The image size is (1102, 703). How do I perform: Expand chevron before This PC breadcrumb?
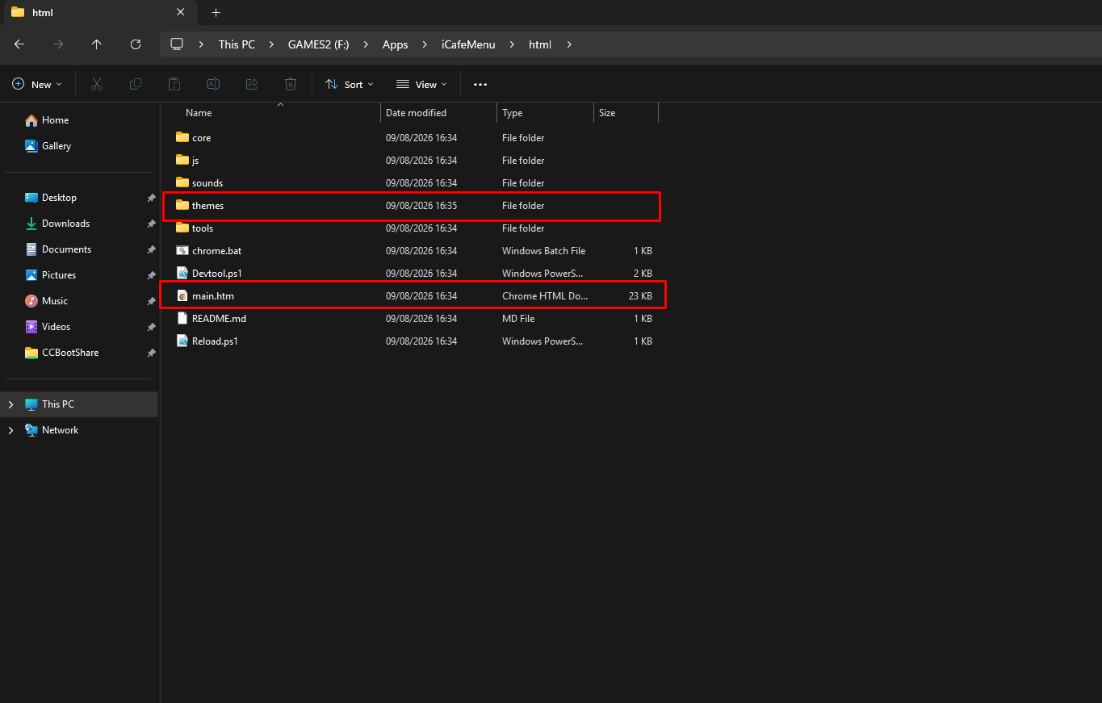click(202, 44)
